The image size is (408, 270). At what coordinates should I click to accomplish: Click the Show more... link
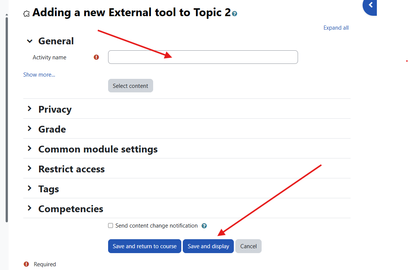tap(39, 75)
